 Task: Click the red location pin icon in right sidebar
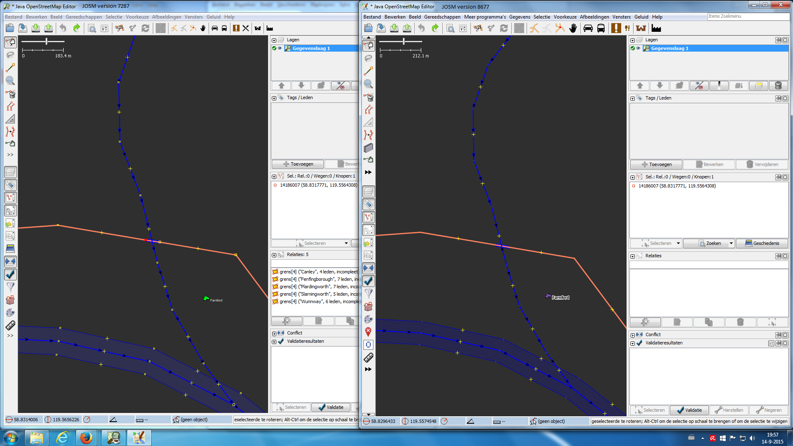(x=368, y=332)
